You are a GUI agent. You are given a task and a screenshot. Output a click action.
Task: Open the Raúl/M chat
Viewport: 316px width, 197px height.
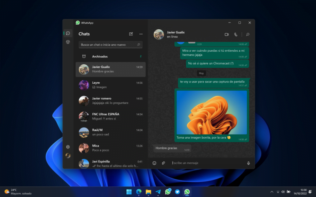click(110, 132)
